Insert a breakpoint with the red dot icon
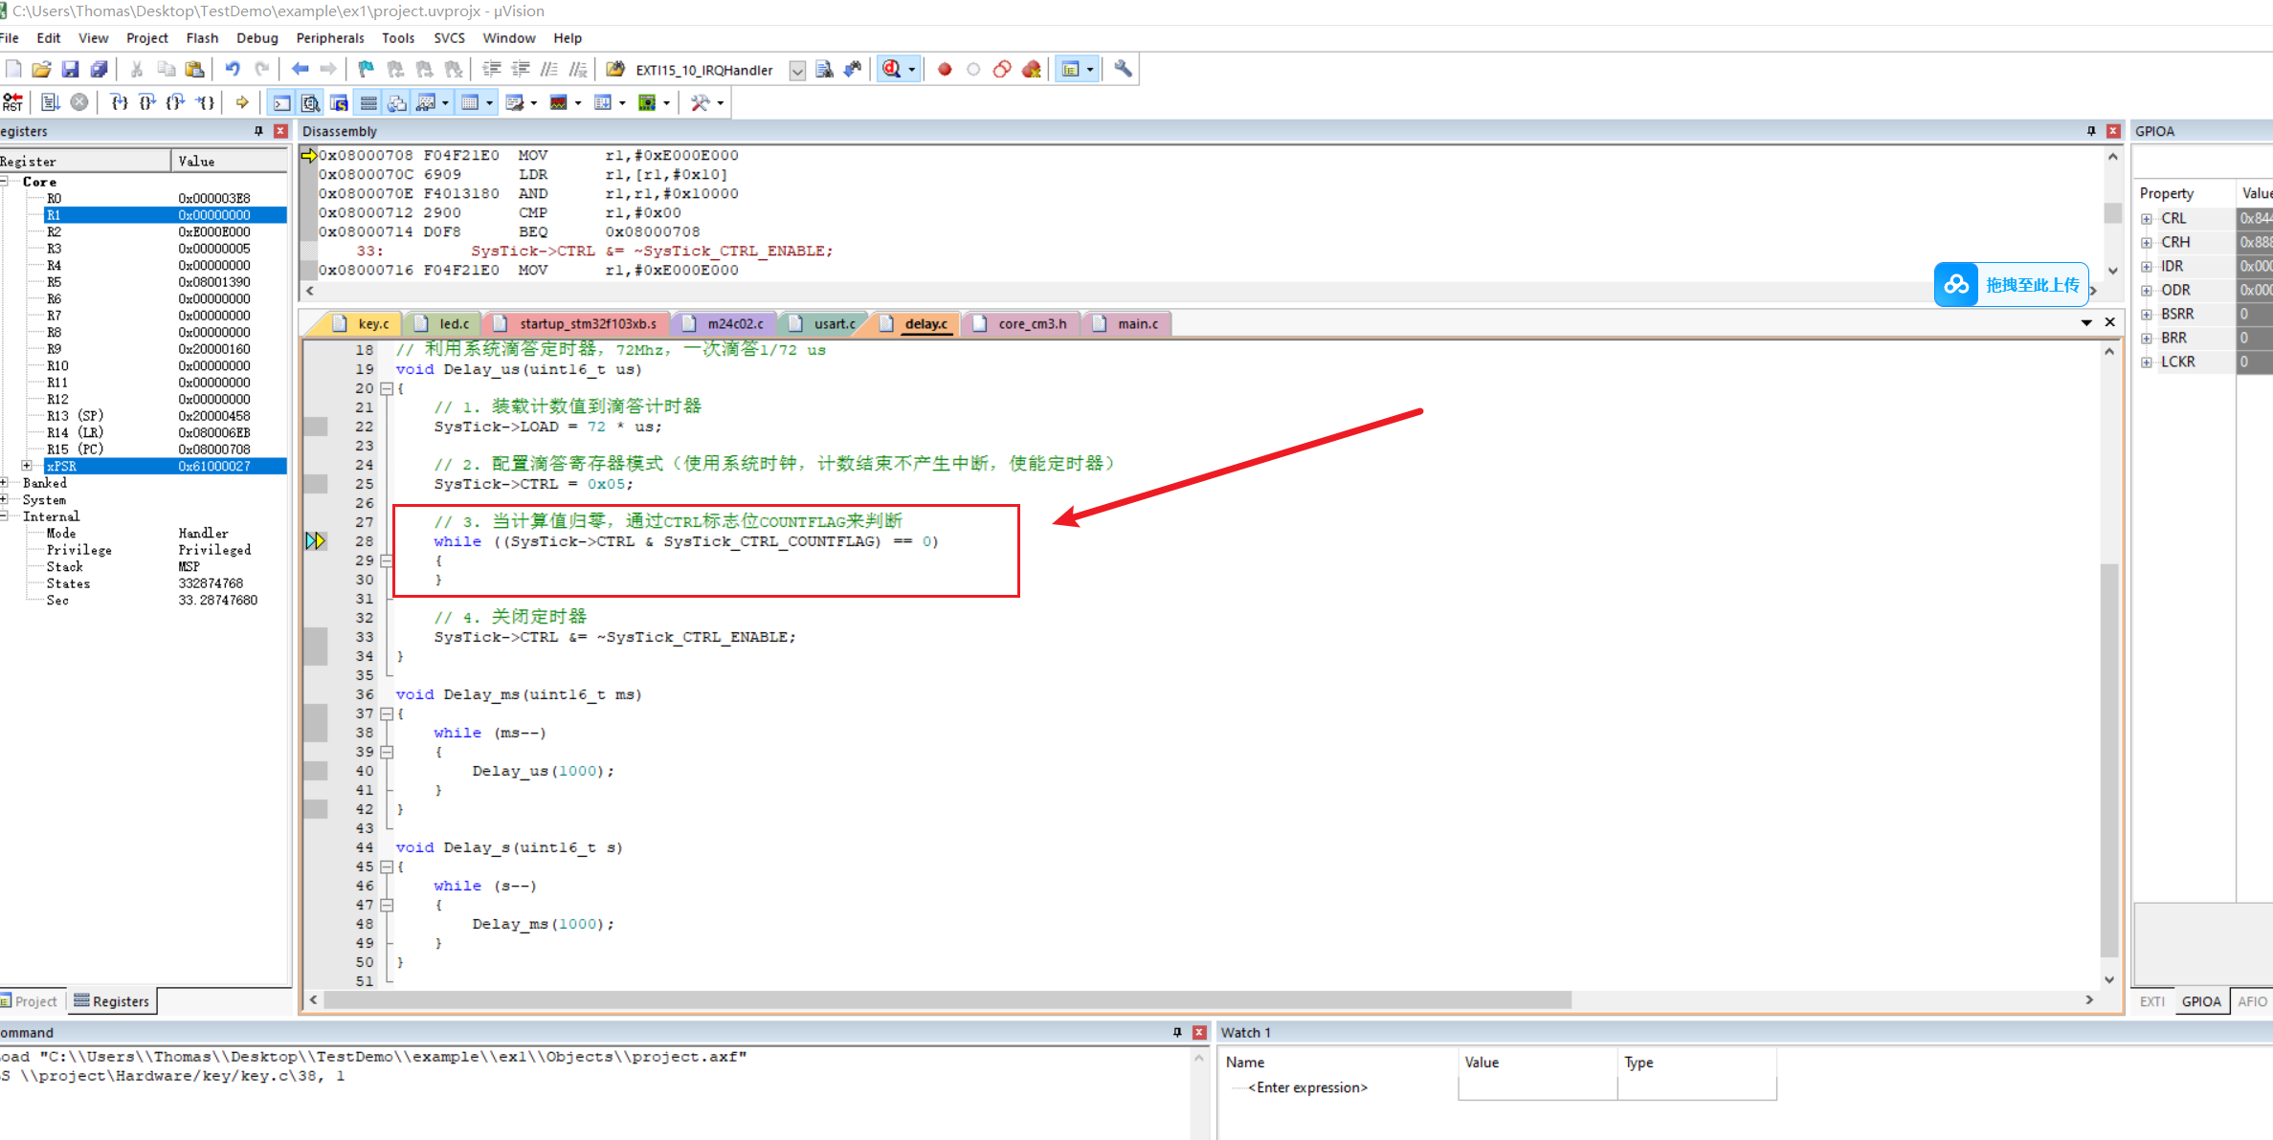This screenshot has height=1140, width=2273. 945,69
